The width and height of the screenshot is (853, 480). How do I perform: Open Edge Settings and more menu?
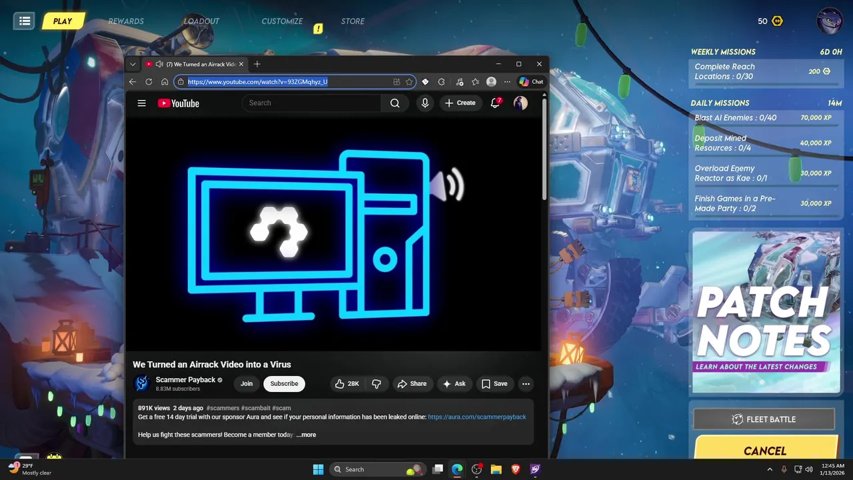pyautogui.click(x=507, y=82)
